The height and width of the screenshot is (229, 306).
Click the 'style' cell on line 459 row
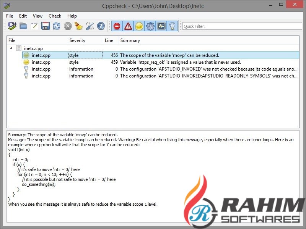tap(74, 62)
